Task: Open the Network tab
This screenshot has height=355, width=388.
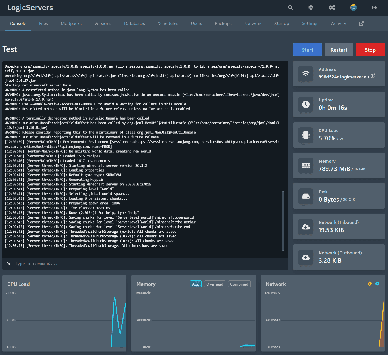Action: pyautogui.click(x=253, y=24)
